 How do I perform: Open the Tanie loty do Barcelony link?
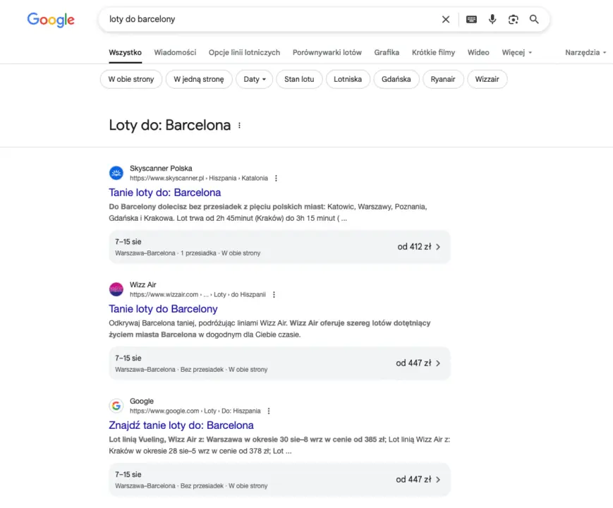click(x=163, y=309)
